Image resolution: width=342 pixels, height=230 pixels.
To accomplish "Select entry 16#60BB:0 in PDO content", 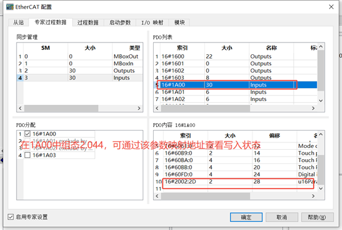I will click(x=235, y=167).
